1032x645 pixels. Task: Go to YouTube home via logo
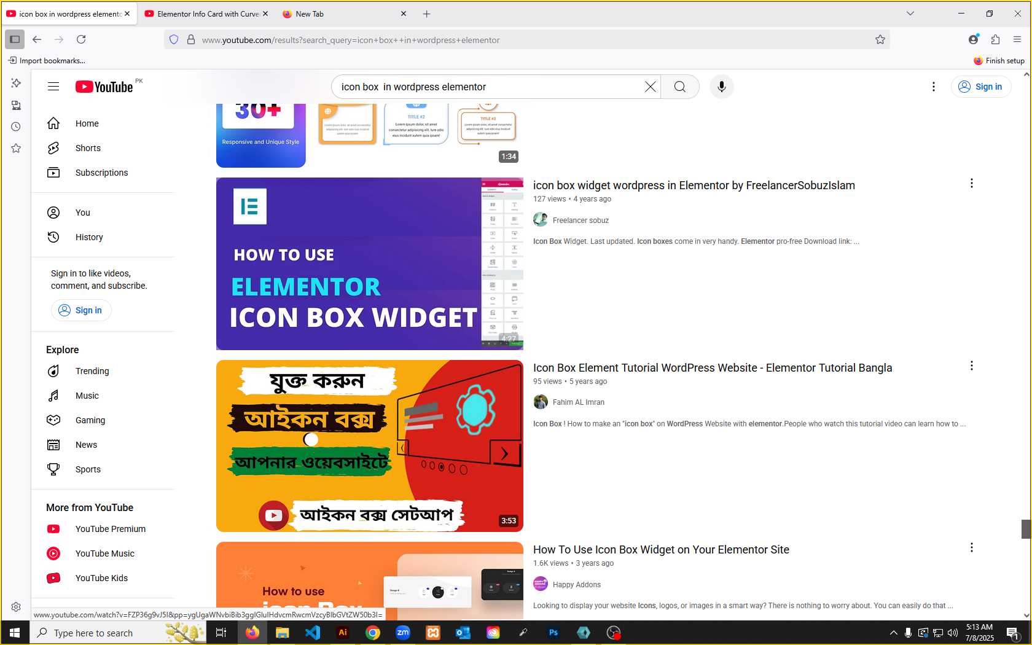pos(104,87)
